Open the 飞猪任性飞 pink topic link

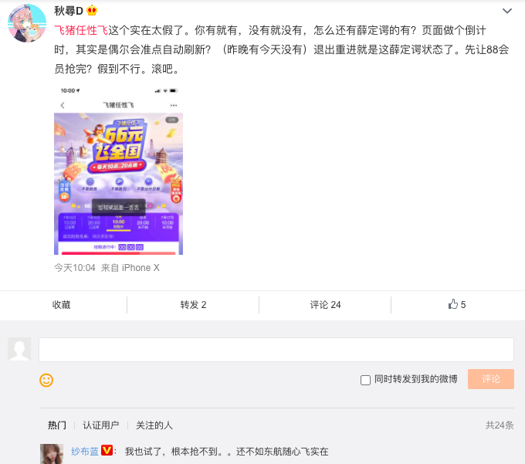click(81, 30)
